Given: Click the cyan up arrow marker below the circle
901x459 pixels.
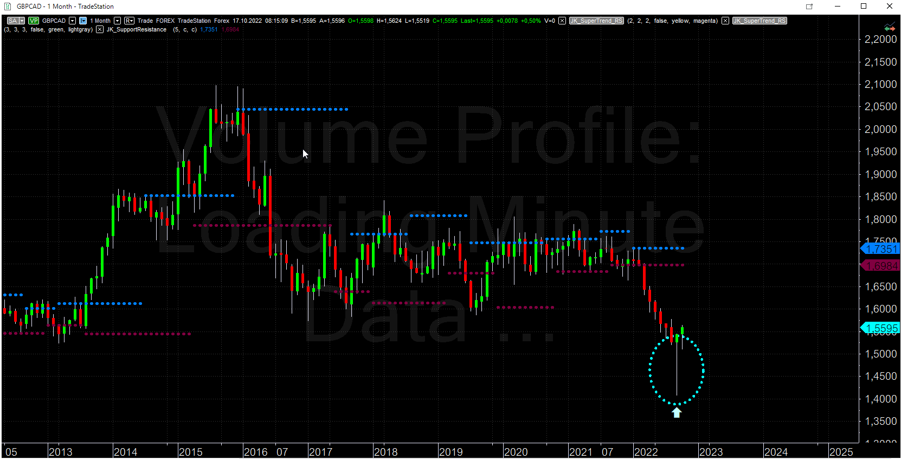Looking at the screenshot, I should click(677, 413).
